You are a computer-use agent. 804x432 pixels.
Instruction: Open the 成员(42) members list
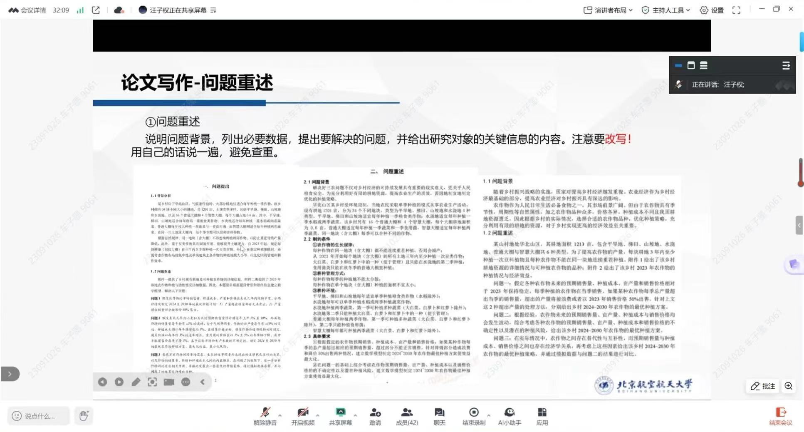pos(406,412)
